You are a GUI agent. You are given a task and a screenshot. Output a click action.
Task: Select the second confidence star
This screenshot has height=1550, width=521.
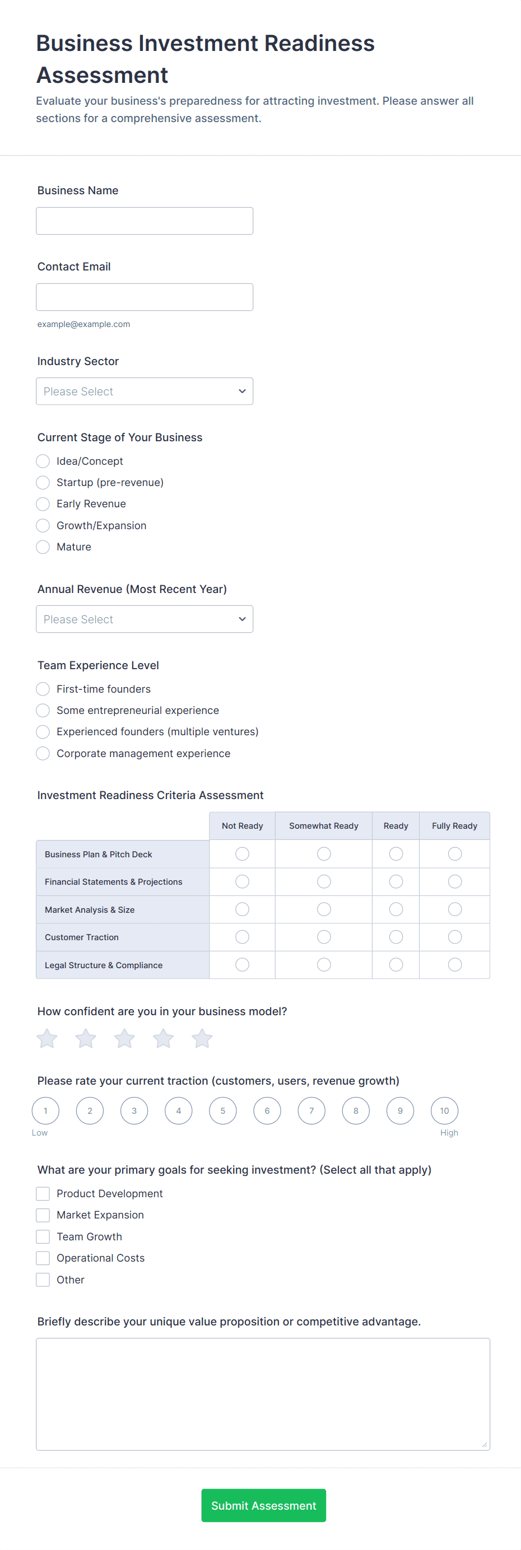pyautogui.click(x=86, y=1039)
